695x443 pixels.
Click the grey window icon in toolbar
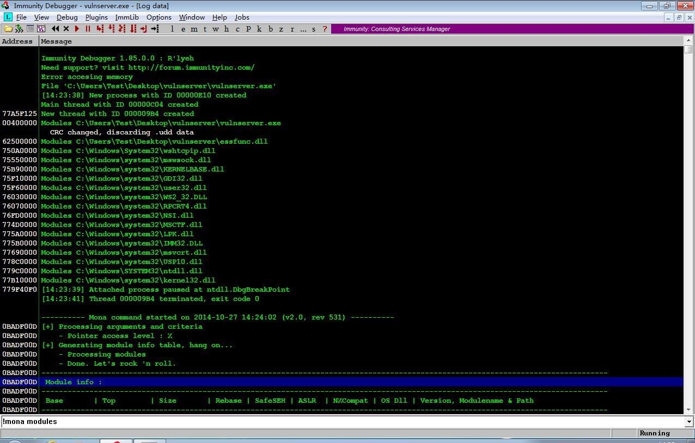click(x=30, y=29)
